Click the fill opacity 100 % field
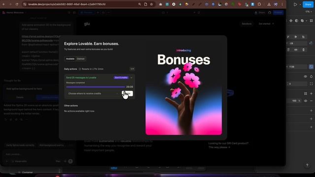Viewport: 315px width, 177px height. (x=296, y=101)
